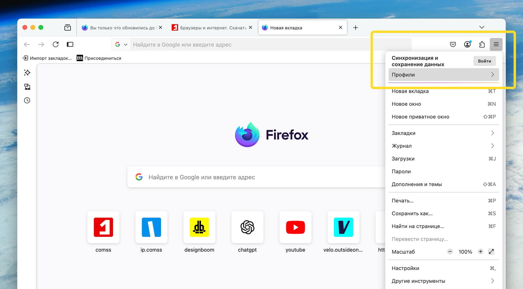Open the account profile icon in toolbar
523x289 pixels.
coord(468,44)
